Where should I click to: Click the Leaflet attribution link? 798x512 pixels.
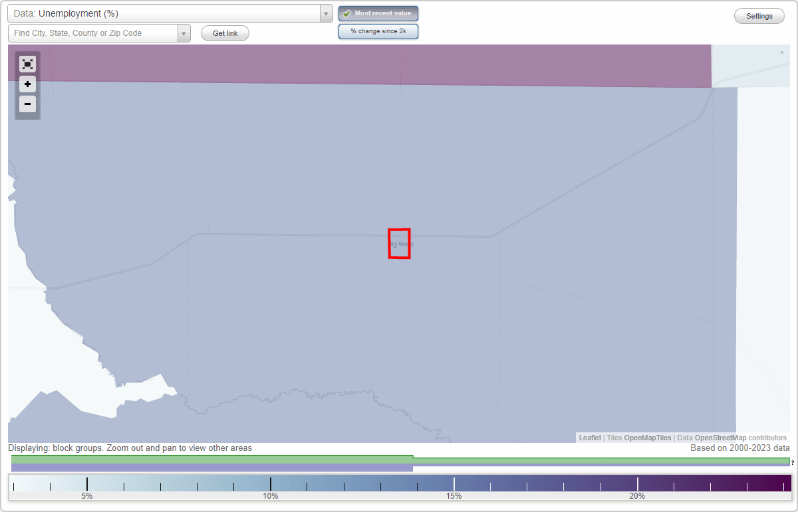coord(589,438)
